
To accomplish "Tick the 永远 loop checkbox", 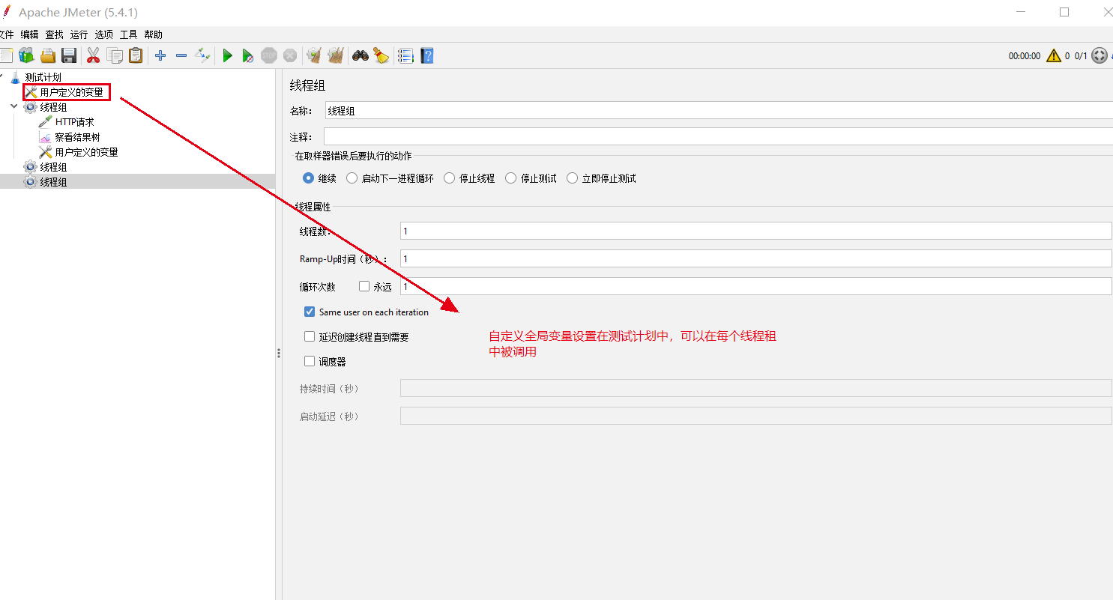I will coord(364,286).
